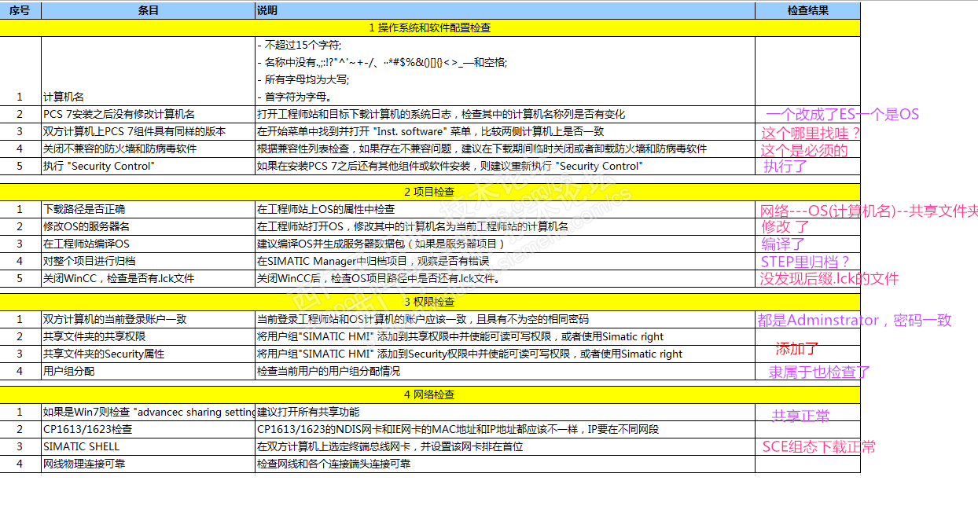Select the 条目 column header
Image resolution: width=978 pixels, height=510 pixels.
(x=148, y=10)
